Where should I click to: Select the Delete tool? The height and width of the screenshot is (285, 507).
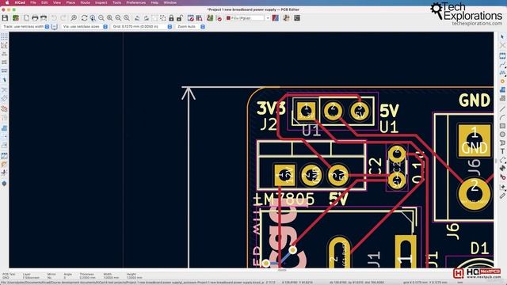pyautogui.click(x=502, y=177)
